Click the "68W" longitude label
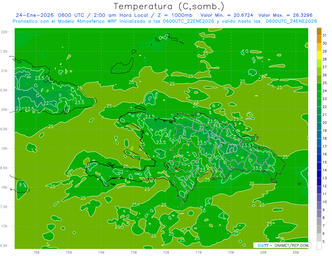The image size is (332, 256). tap(296, 252)
